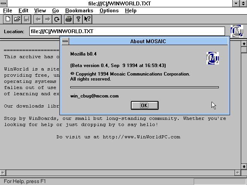The height and width of the screenshot is (185, 247).
Task: Open the Go menu
Action: click(56, 11)
